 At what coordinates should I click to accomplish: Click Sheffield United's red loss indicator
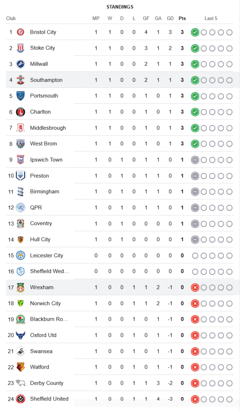pyautogui.click(x=195, y=399)
